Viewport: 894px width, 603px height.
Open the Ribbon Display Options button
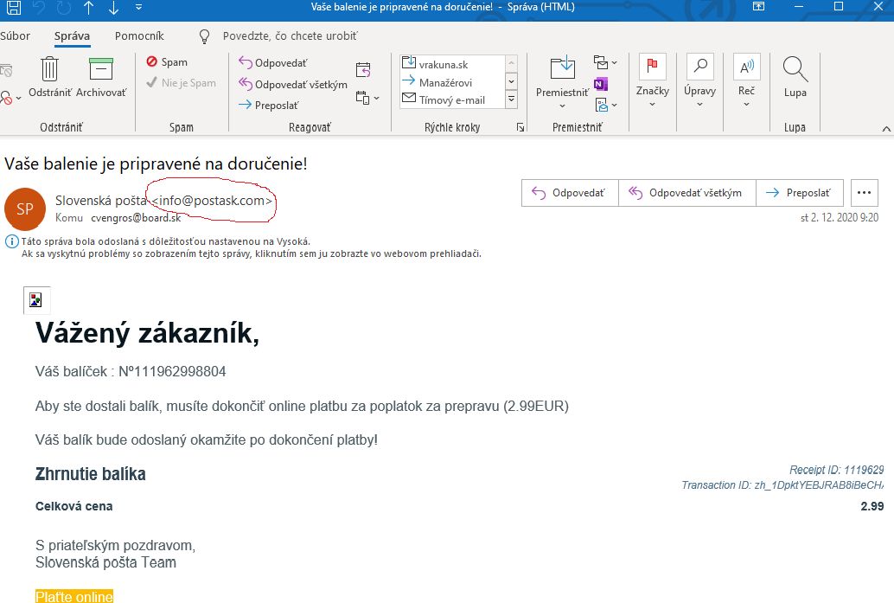point(758,7)
